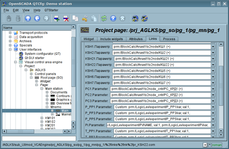Click the Delete item toolbar icon
Viewport: 229px width, 149px height.
pos(66,18)
